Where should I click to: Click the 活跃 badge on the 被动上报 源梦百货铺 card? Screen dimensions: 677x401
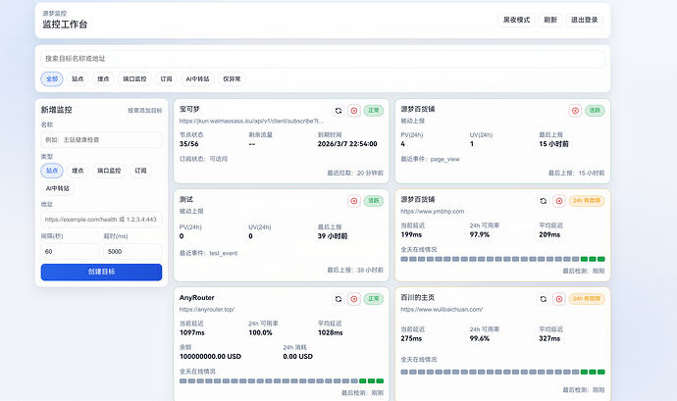coord(595,111)
